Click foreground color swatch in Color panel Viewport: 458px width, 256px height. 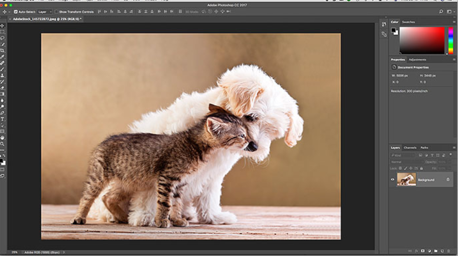point(393,30)
